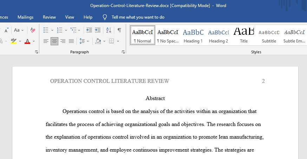Open the Change Case dropdown arrow

[x=22, y=30]
